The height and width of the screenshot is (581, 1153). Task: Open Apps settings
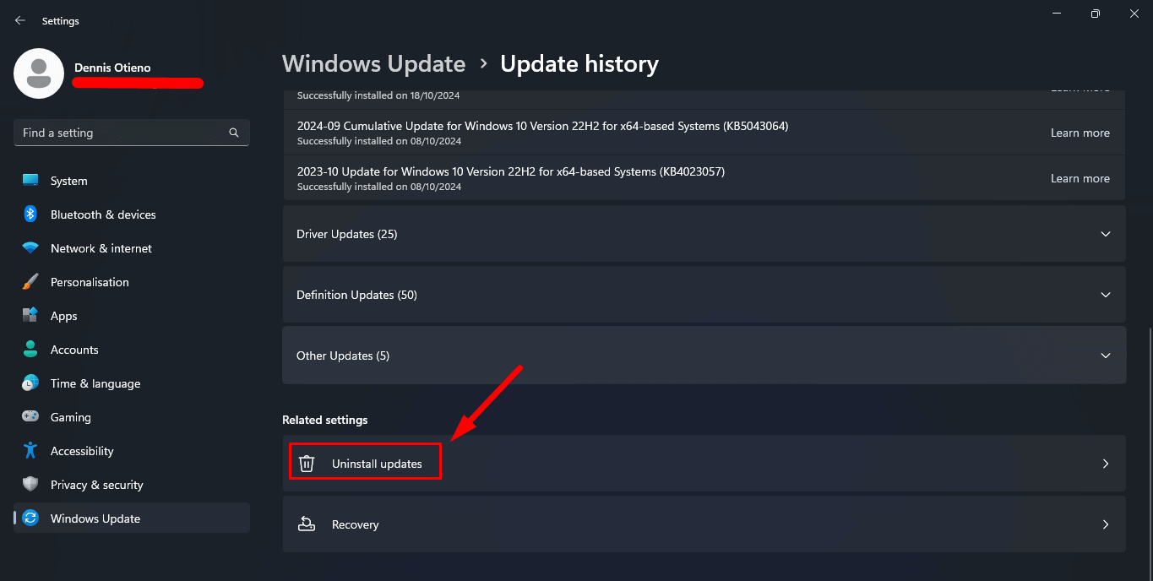(64, 315)
